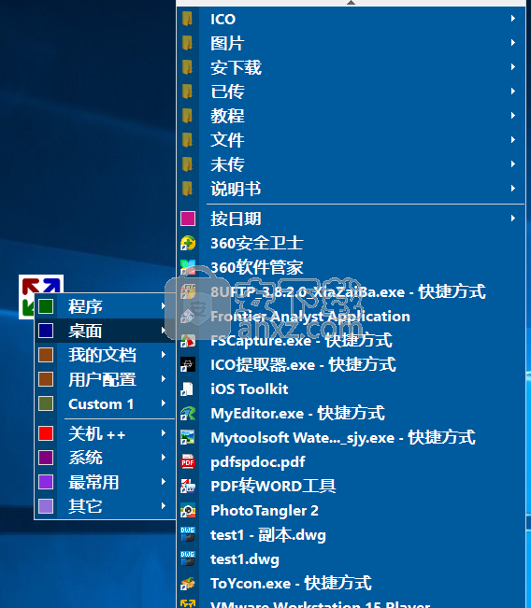Open the 未传 folder entry

351,164
